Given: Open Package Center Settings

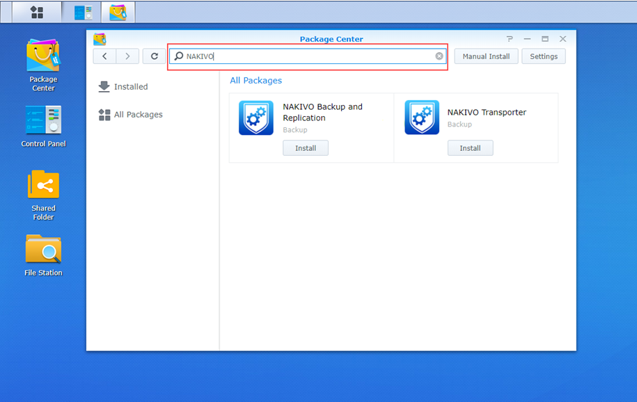Looking at the screenshot, I should [x=544, y=56].
